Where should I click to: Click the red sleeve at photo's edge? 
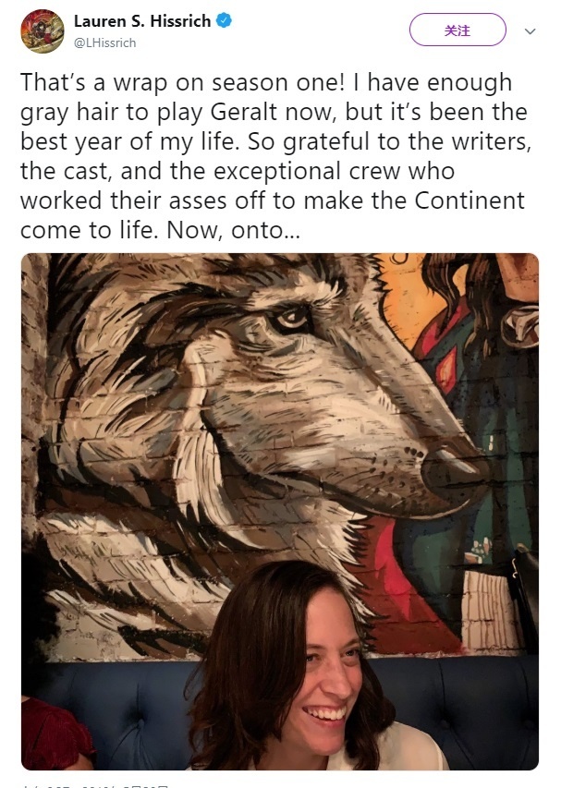click(x=55, y=733)
